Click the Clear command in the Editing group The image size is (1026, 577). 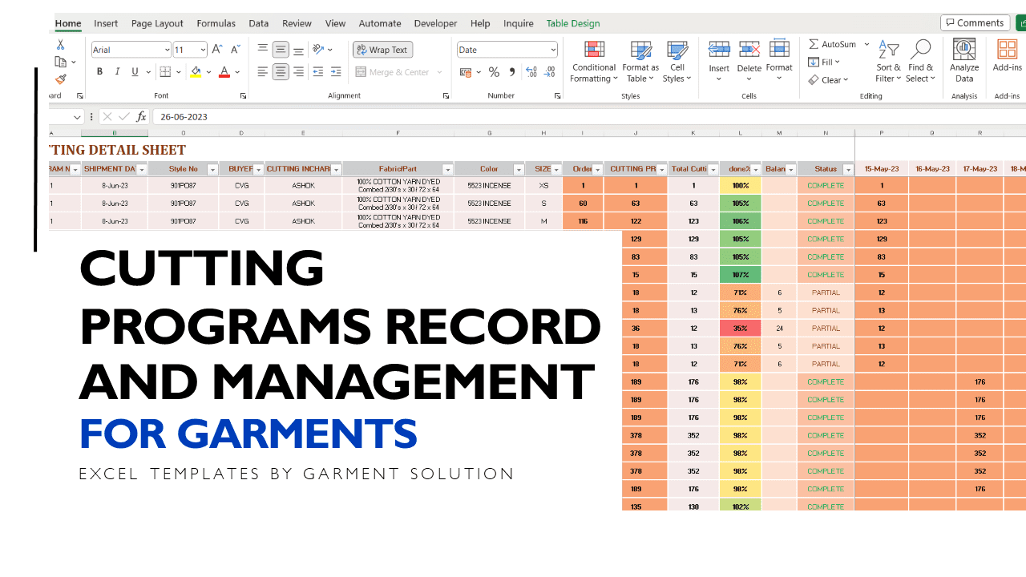pos(829,79)
